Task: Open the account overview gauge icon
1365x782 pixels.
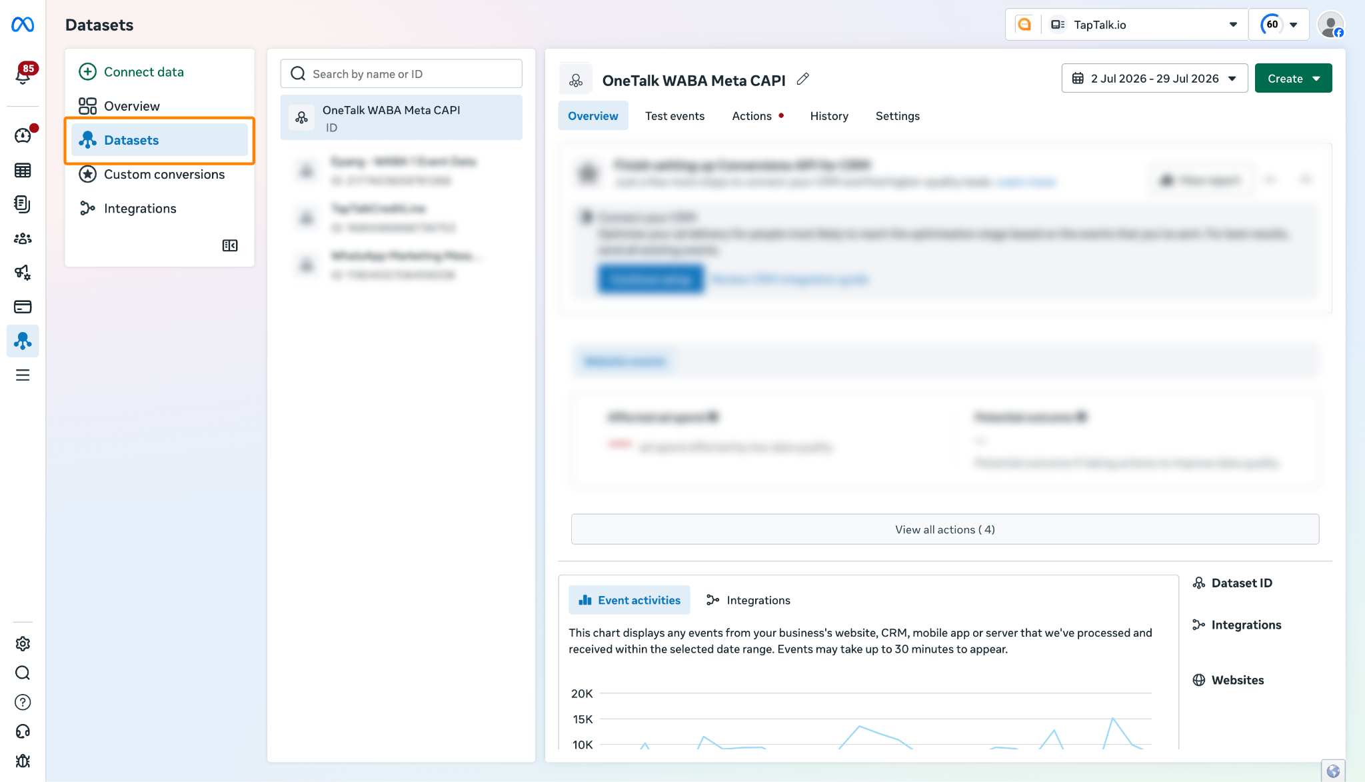Action: (x=23, y=135)
